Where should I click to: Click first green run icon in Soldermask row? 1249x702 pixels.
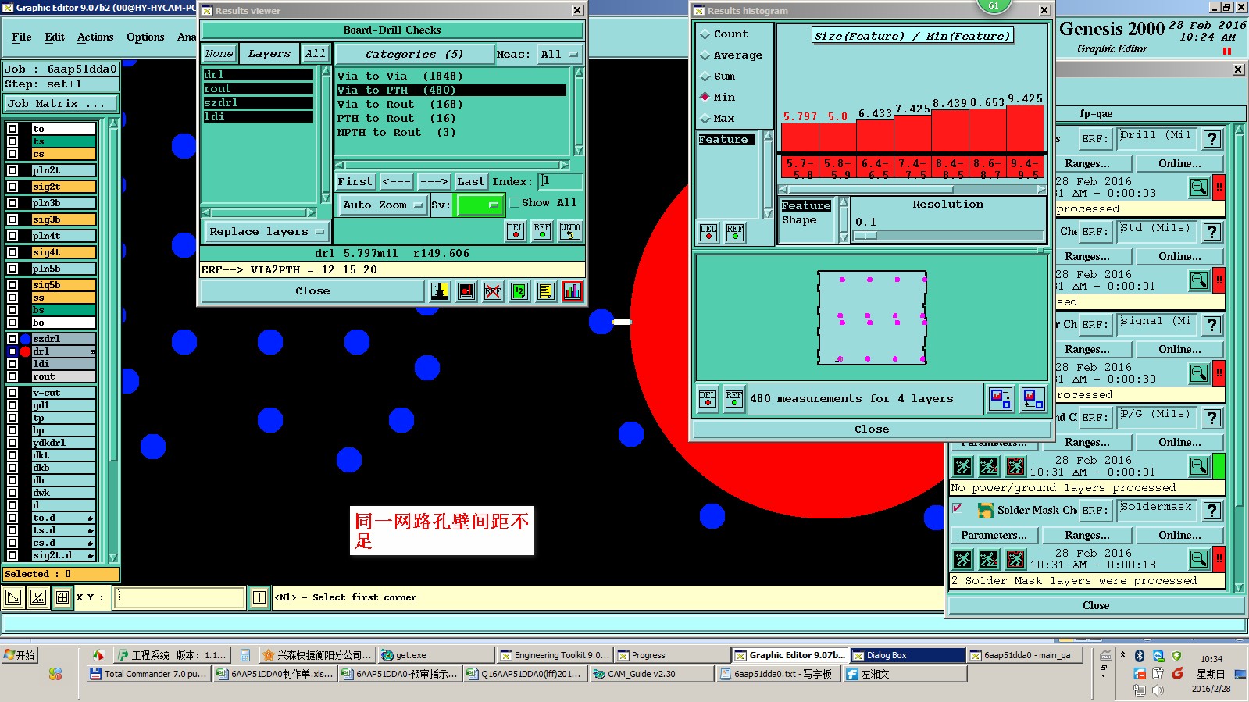click(x=962, y=559)
